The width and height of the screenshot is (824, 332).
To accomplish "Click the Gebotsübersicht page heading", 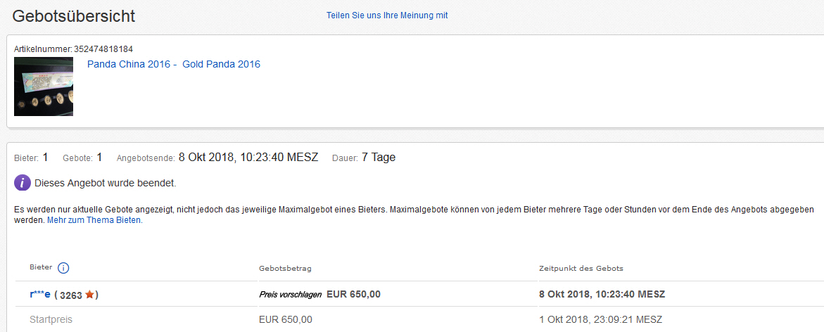I will click(74, 15).
